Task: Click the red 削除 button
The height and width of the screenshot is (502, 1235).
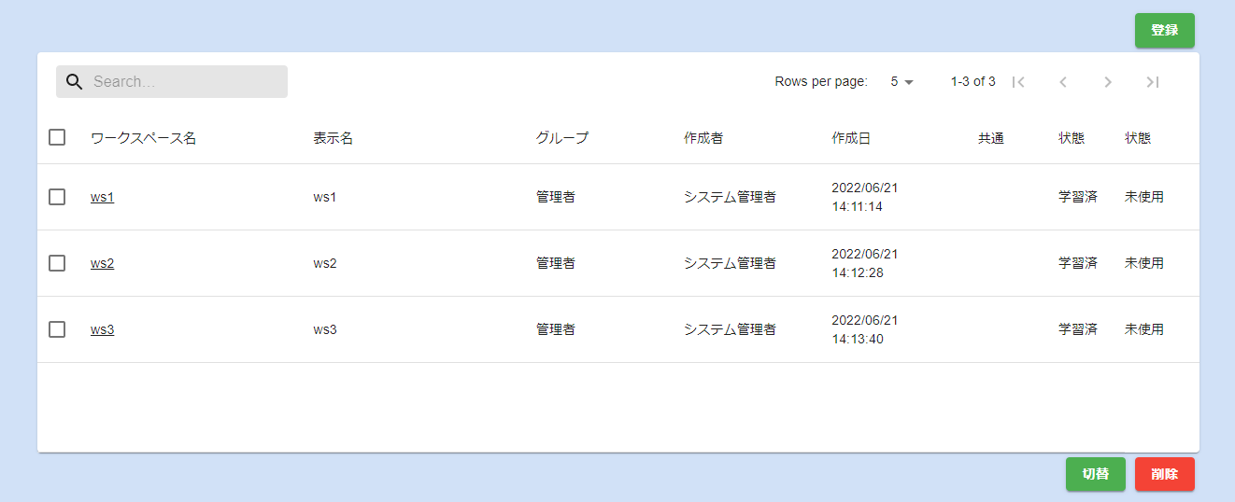Action: coord(1164,474)
